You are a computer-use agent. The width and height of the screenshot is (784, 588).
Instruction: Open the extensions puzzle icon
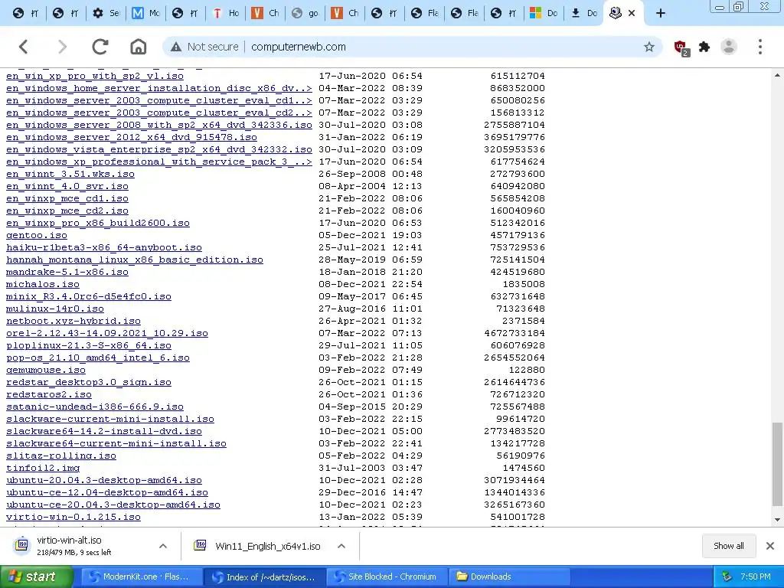point(704,47)
